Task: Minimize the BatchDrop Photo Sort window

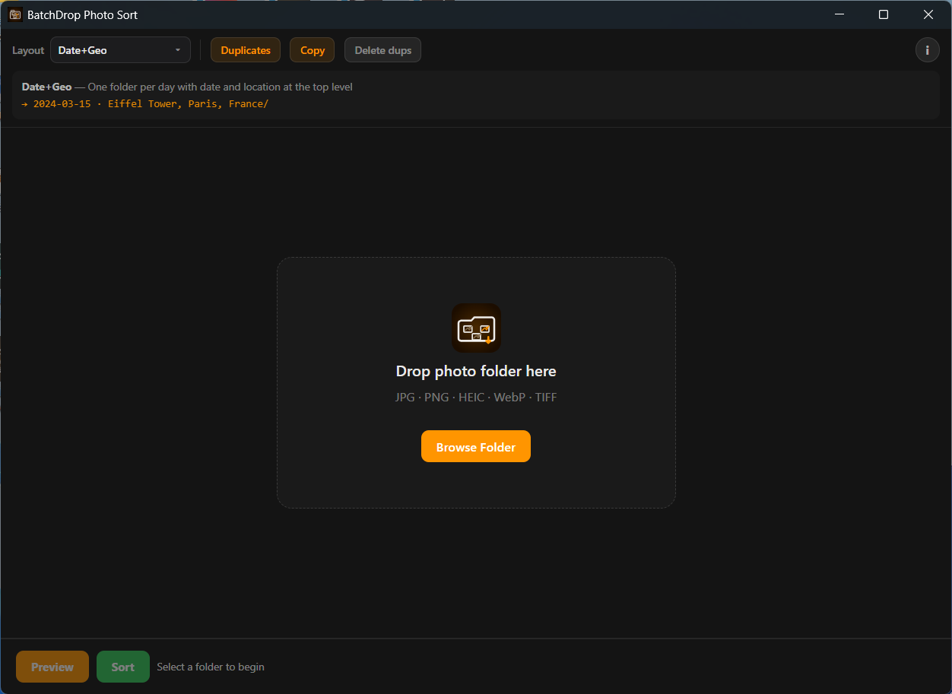Action: [839, 14]
